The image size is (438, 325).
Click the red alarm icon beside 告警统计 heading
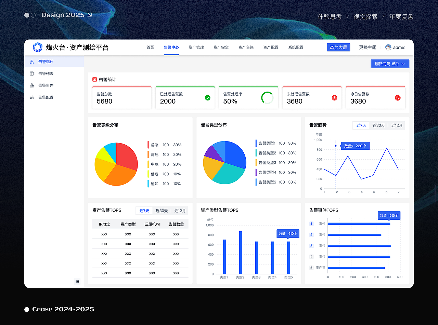pos(95,79)
